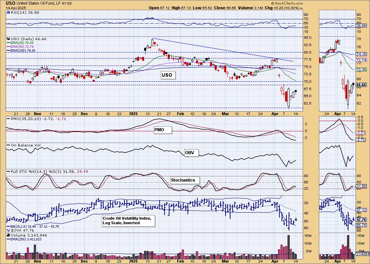Select the USO ticker symbol in the header

pos(11,3)
